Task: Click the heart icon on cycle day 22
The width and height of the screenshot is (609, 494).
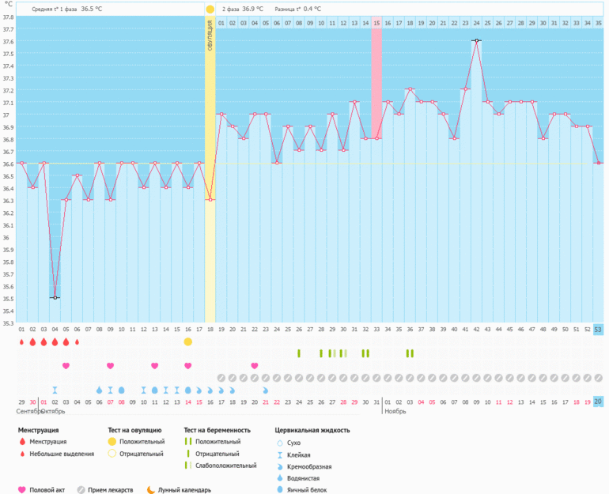Action: click(255, 365)
